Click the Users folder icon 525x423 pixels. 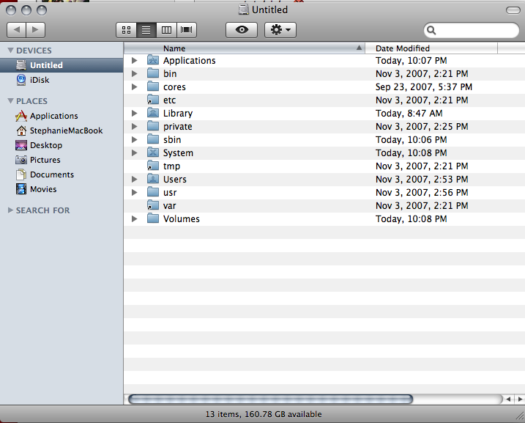pos(153,179)
